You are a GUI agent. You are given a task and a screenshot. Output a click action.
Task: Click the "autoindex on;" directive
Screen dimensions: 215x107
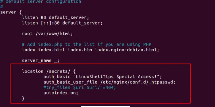61,93
